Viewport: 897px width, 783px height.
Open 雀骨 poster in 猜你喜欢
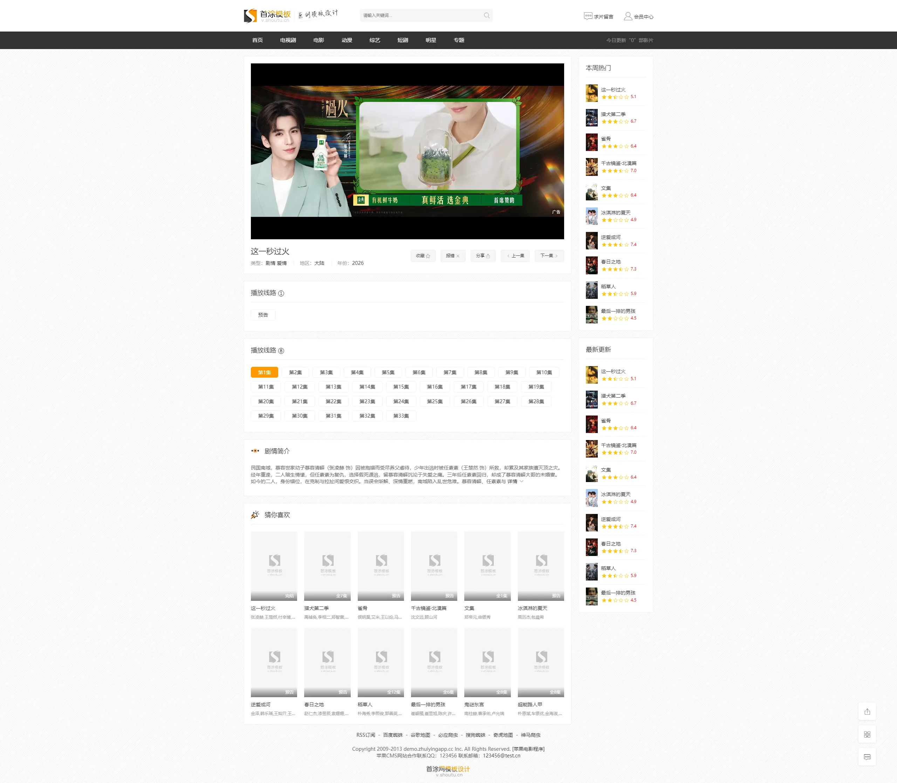click(381, 566)
